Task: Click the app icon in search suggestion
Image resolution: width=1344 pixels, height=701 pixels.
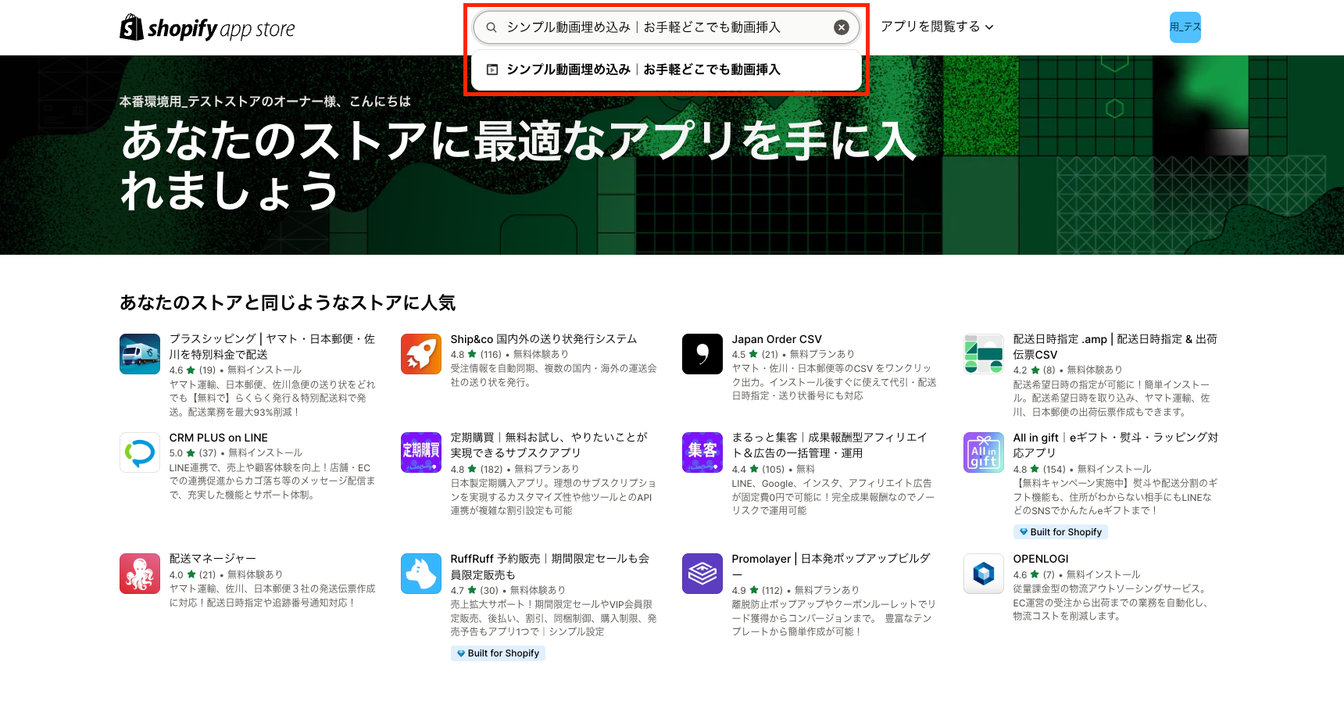Action: [492, 70]
